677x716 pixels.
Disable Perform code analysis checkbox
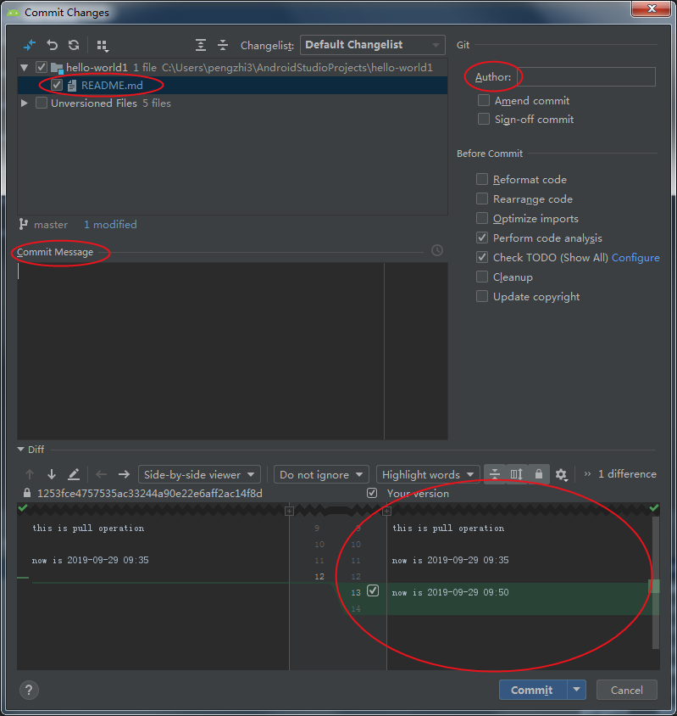point(482,238)
